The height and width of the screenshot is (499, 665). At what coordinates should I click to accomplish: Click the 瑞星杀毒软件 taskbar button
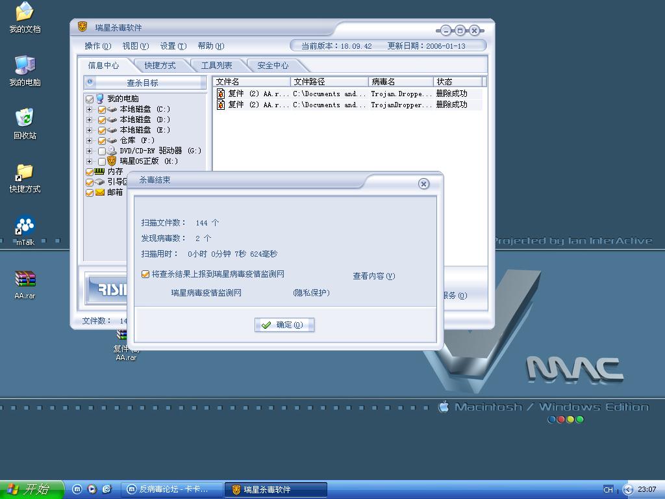point(275,490)
